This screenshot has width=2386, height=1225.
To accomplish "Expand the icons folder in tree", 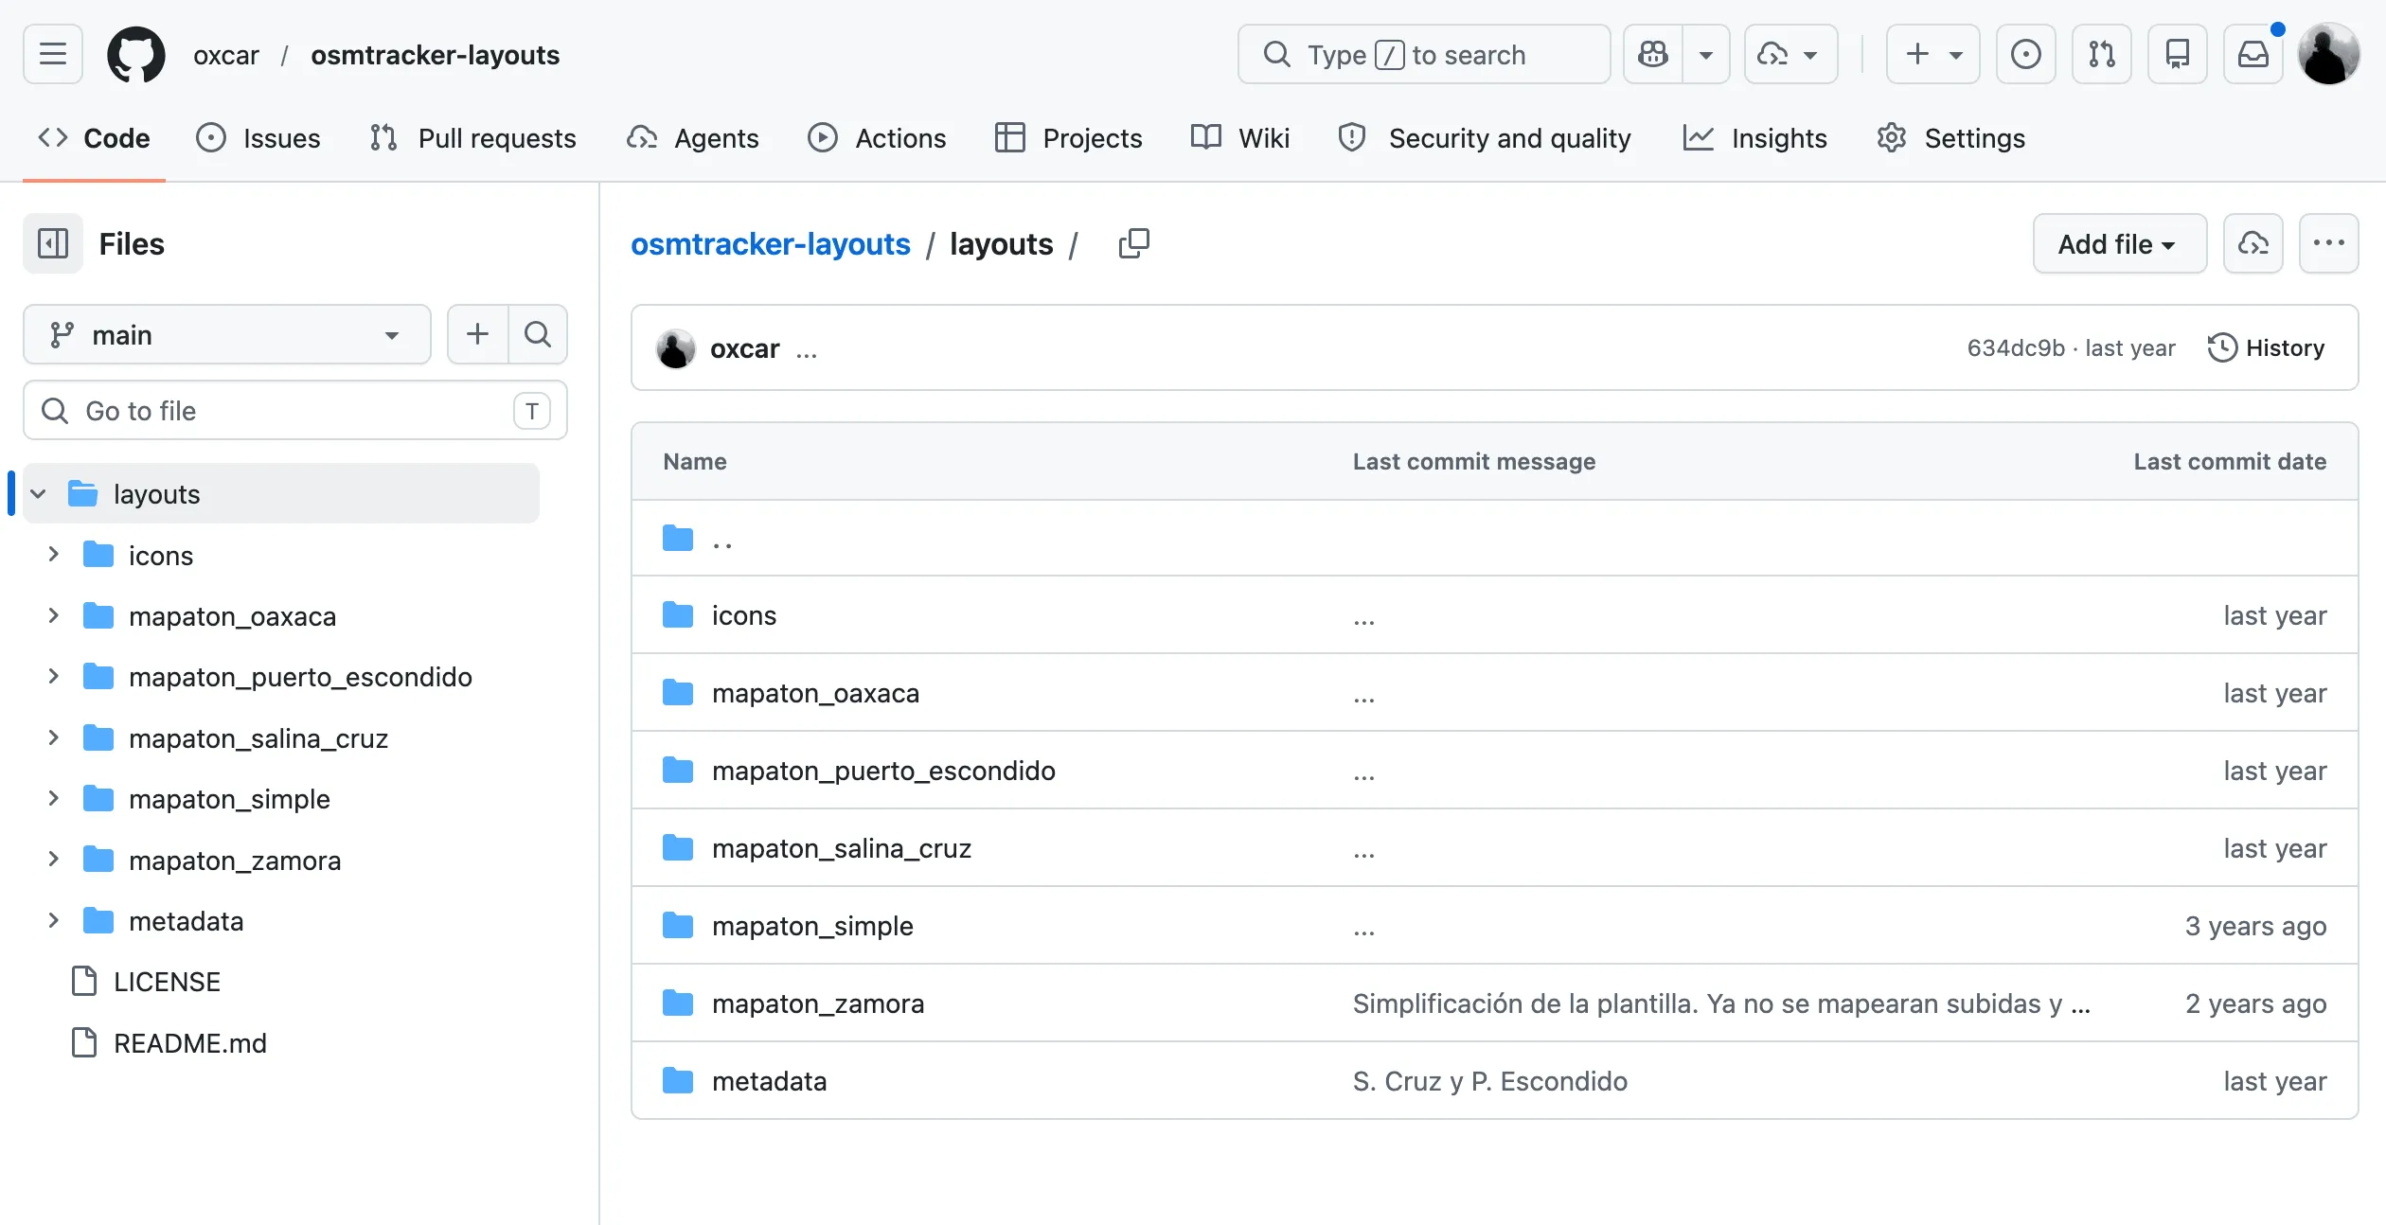I will tap(54, 555).
